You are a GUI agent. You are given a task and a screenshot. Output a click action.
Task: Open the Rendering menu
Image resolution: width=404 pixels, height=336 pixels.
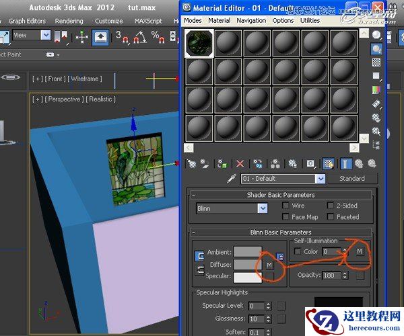(69, 21)
